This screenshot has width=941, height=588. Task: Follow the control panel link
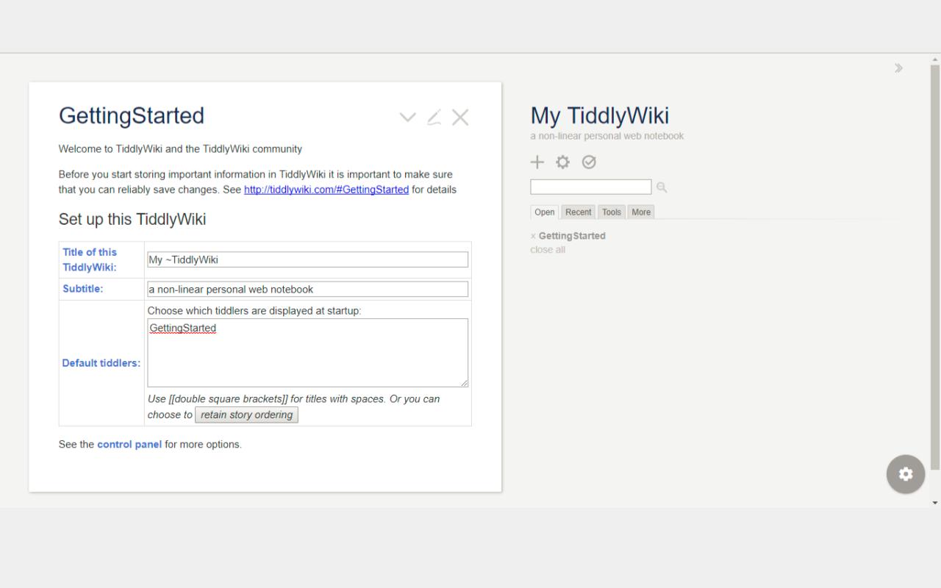click(129, 445)
